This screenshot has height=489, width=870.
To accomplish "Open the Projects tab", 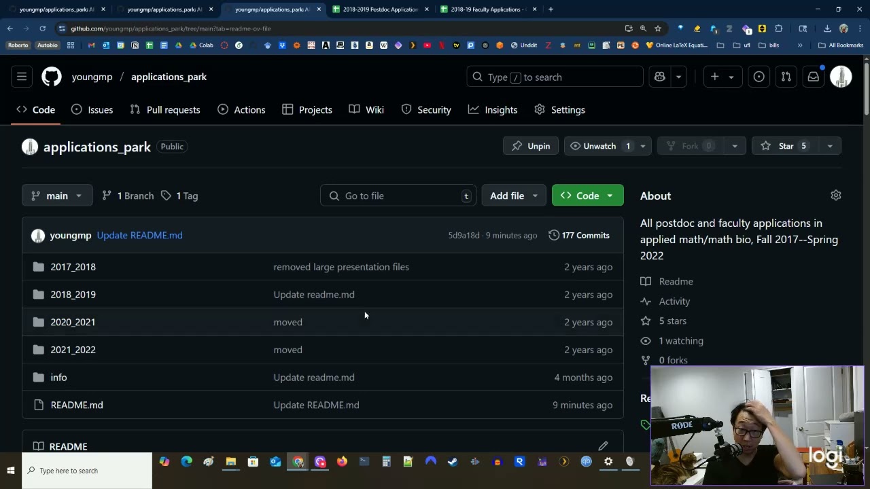I will [307, 110].
